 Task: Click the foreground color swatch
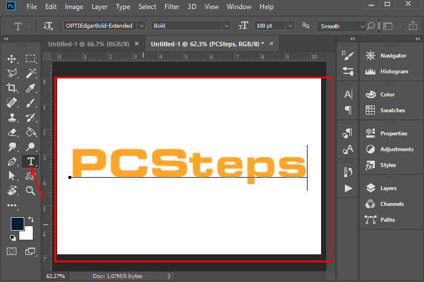18,224
